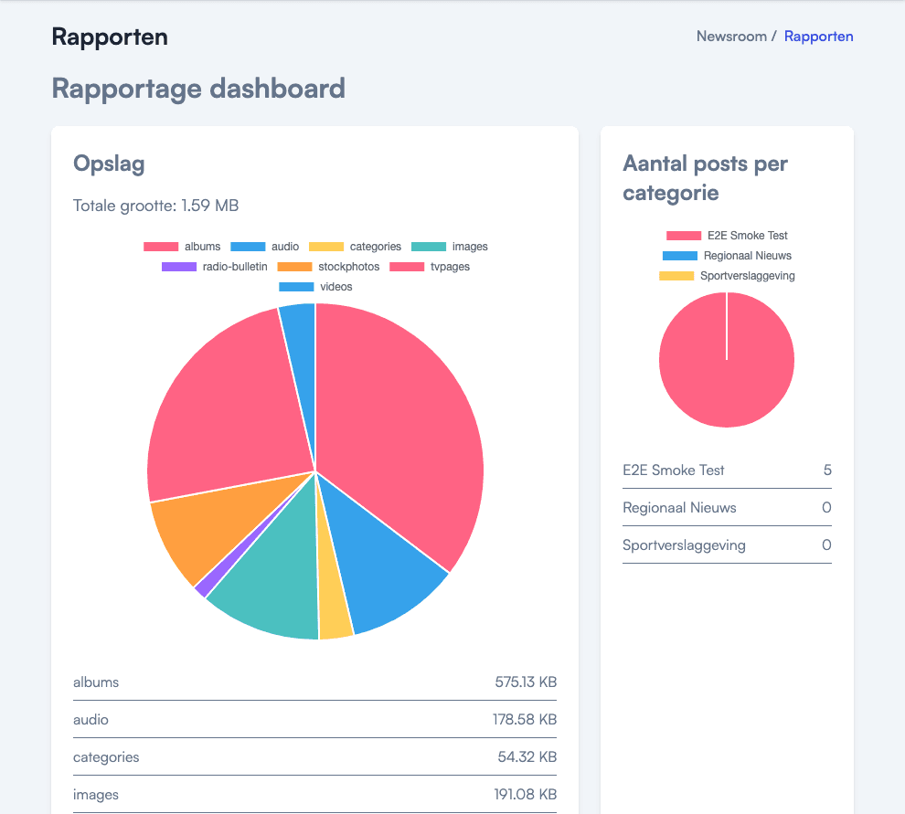This screenshot has width=905, height=814.
Task: Toggle the tvpages legend item
Action: 430,267
